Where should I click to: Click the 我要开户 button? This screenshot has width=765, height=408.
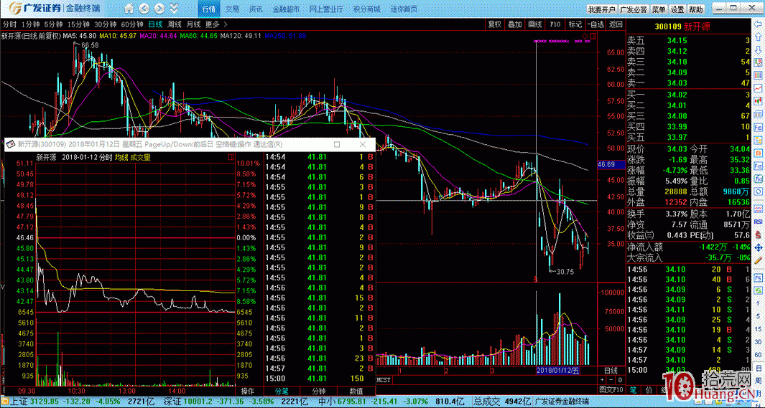[601, 9]
